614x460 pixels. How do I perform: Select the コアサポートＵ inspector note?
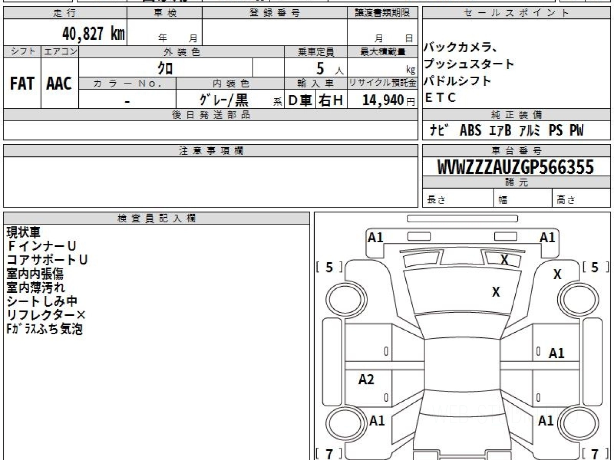pyautogui.click(x=47, y=260)
